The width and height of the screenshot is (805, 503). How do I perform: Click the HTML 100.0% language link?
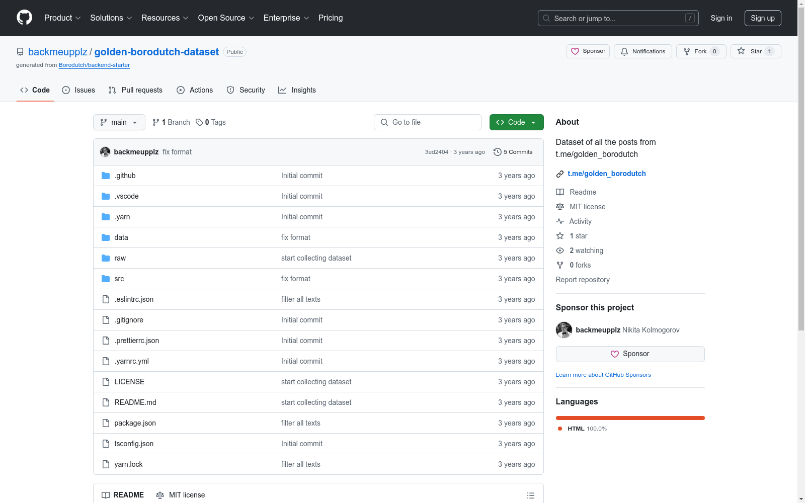(582, 429)
